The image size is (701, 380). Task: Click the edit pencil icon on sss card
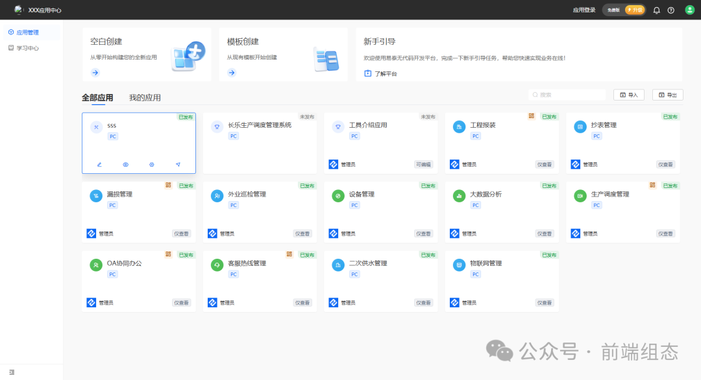coord(99,165)
